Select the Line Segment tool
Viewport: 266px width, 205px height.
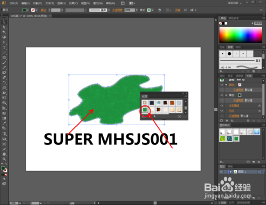tap(4, 52)
